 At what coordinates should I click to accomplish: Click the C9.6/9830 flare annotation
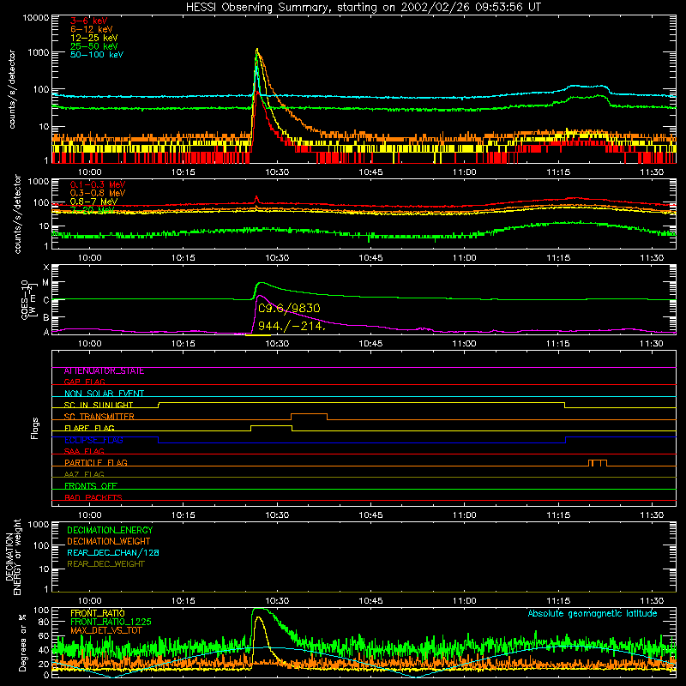(289, 309)
